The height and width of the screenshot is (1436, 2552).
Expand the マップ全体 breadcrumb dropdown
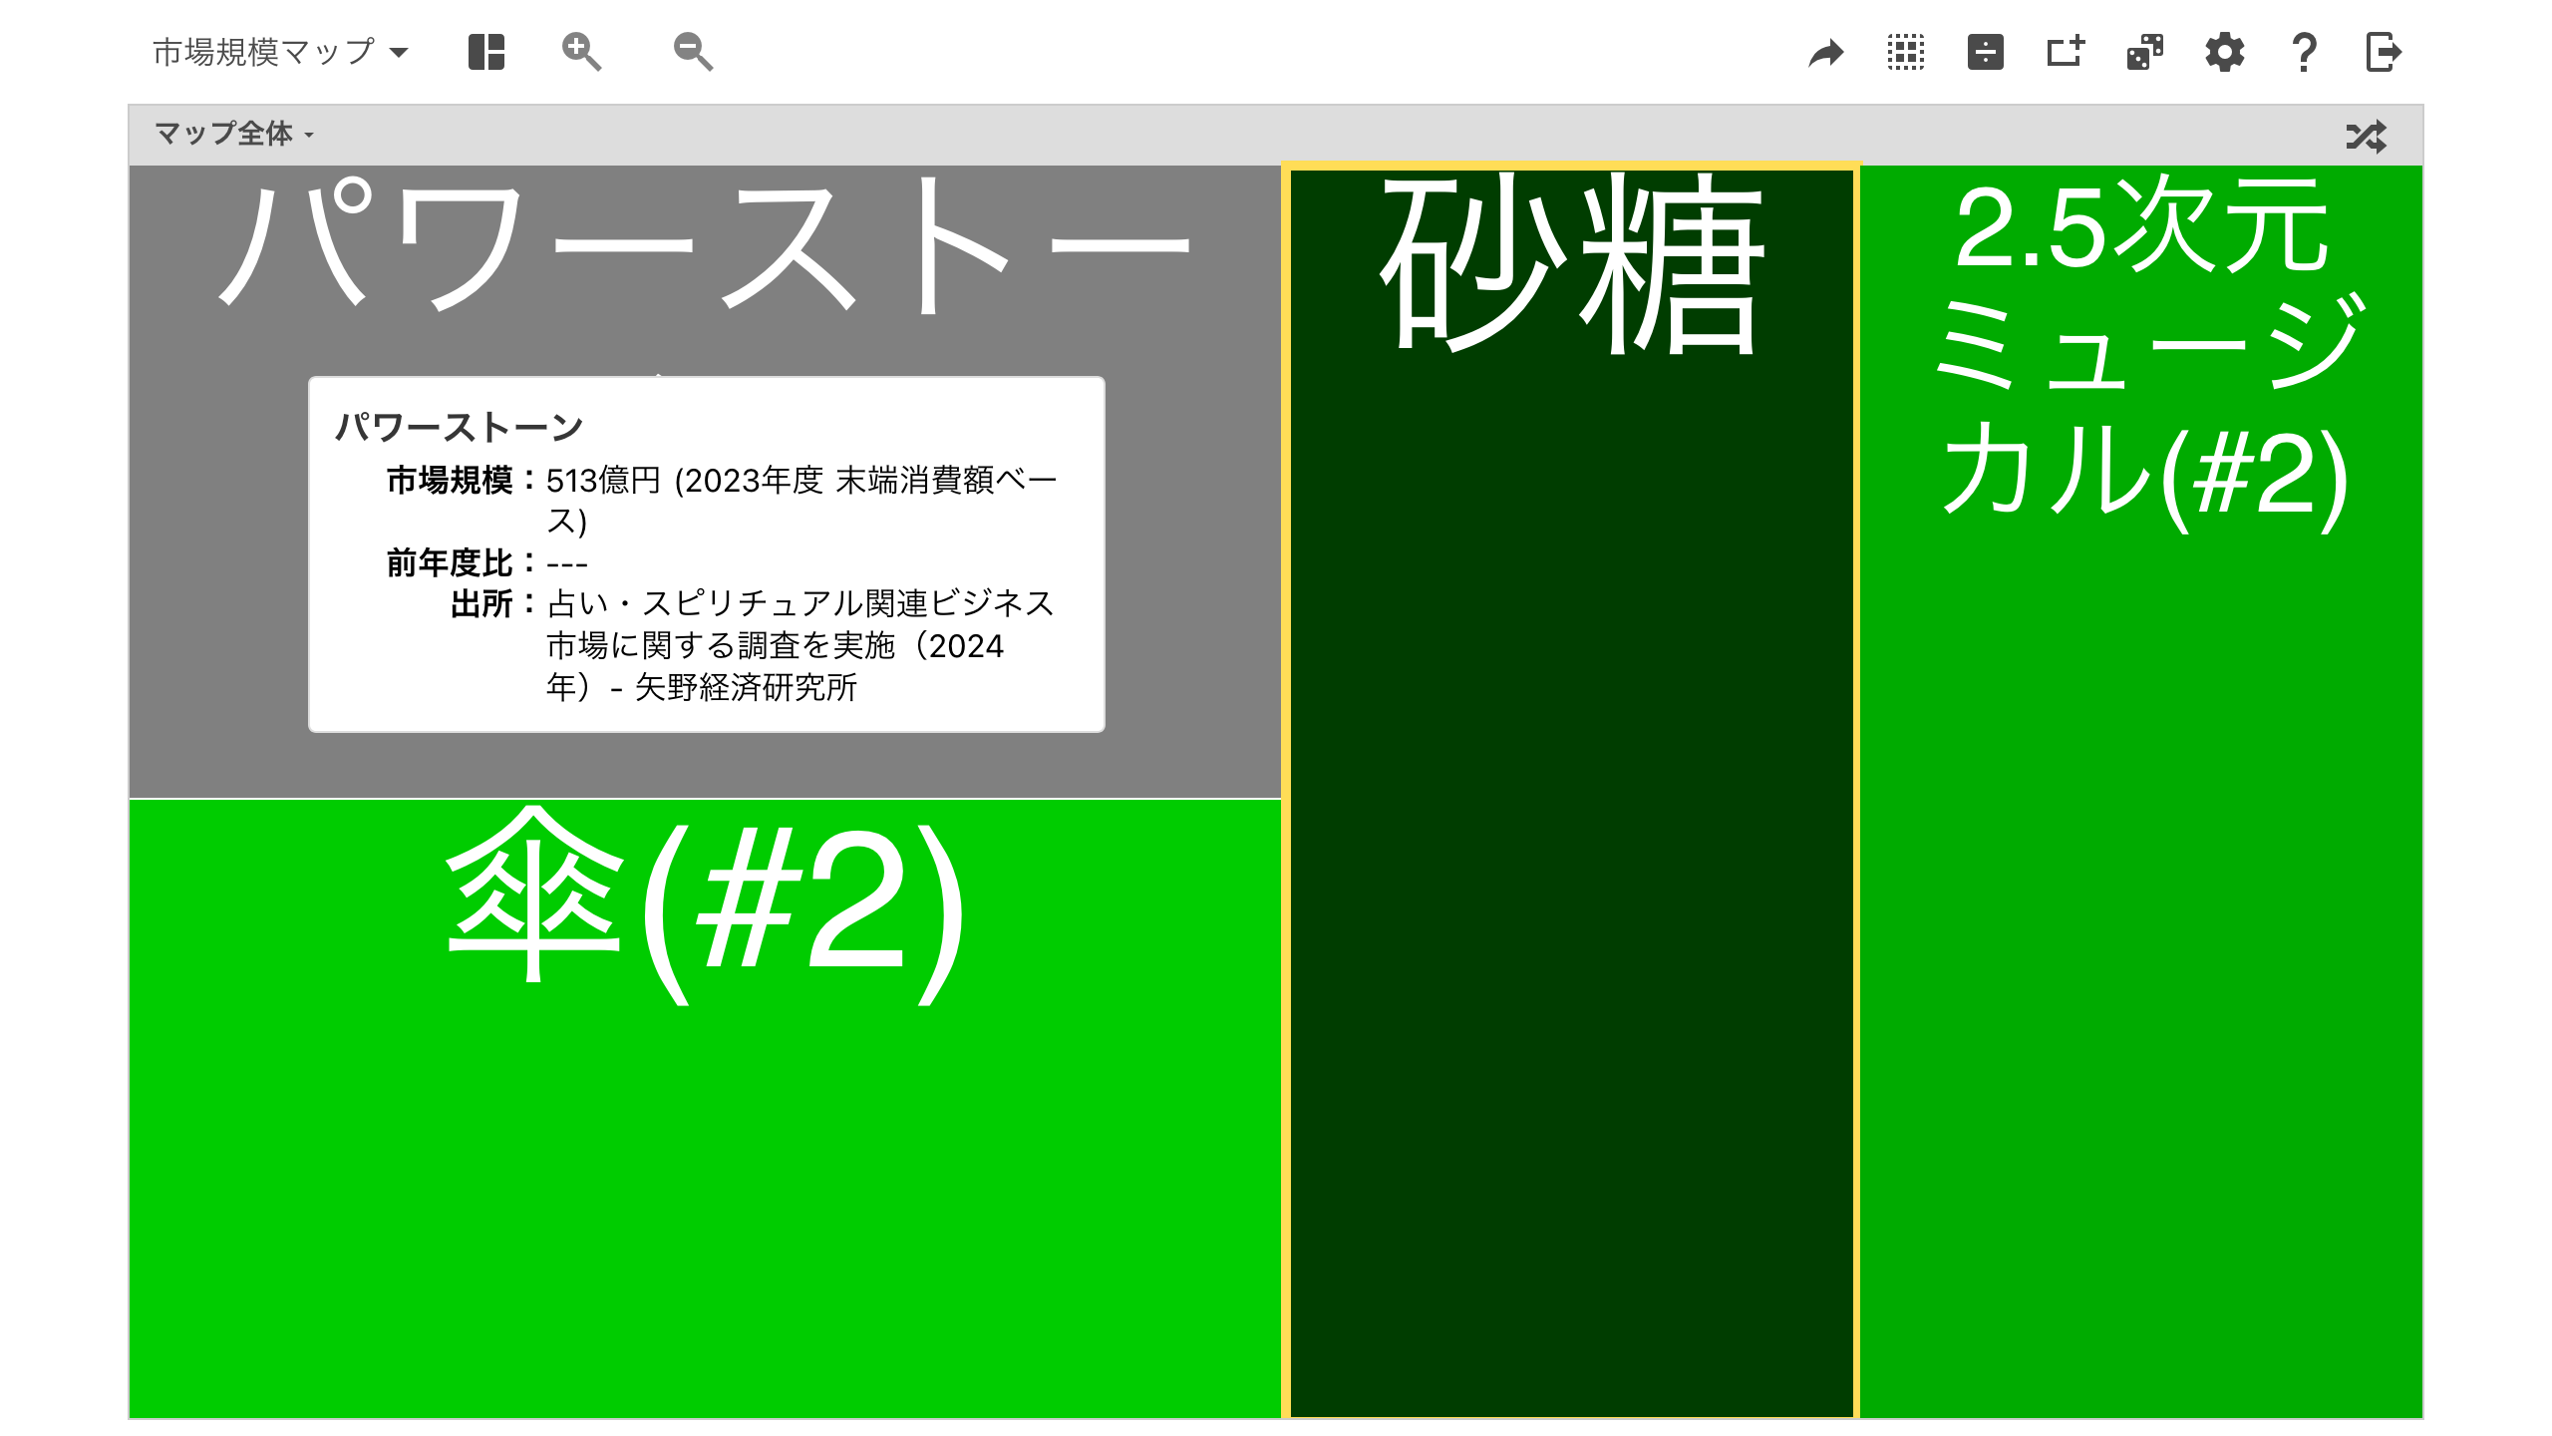pyautogui.click(x=234, y=134)
